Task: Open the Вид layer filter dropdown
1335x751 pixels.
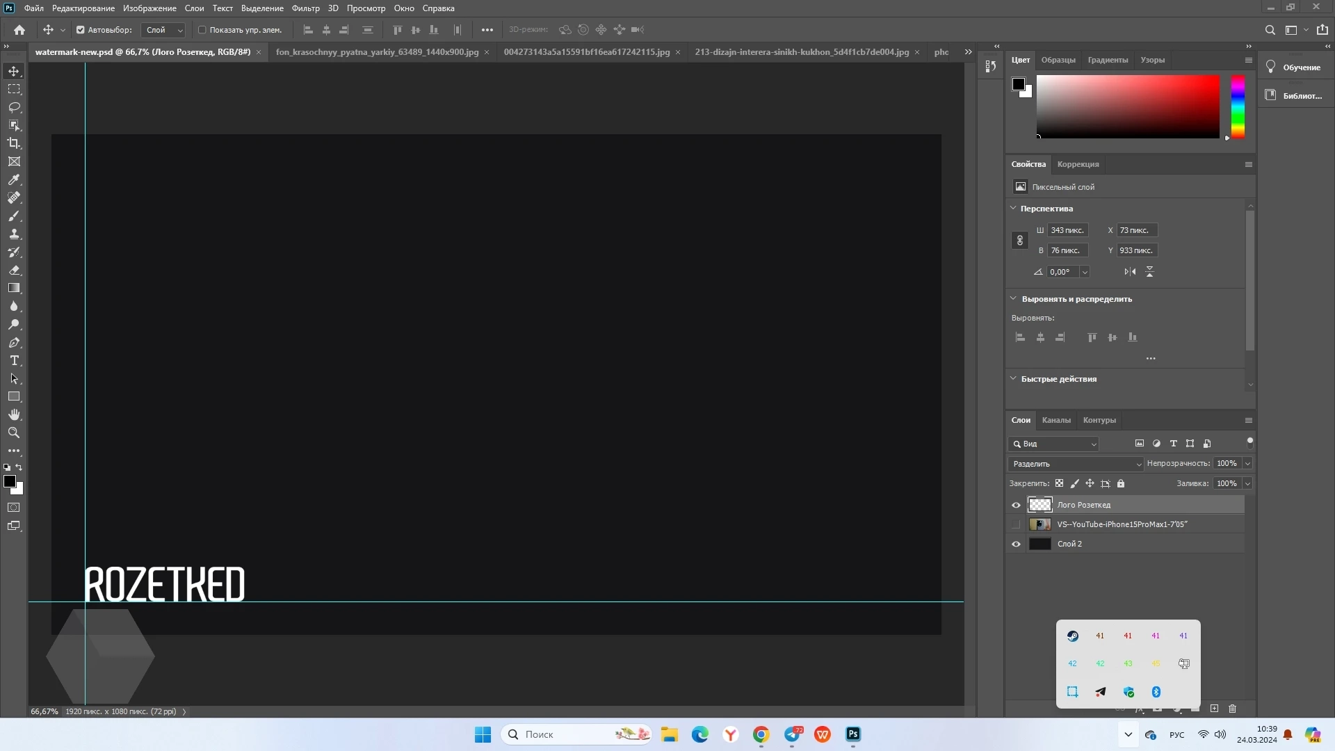Action: tap(1053, 444)
